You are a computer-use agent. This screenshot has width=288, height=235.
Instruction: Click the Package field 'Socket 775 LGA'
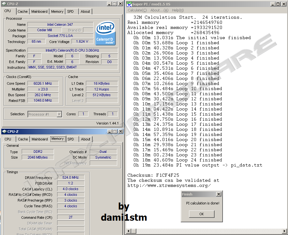[x=60, y=36]
